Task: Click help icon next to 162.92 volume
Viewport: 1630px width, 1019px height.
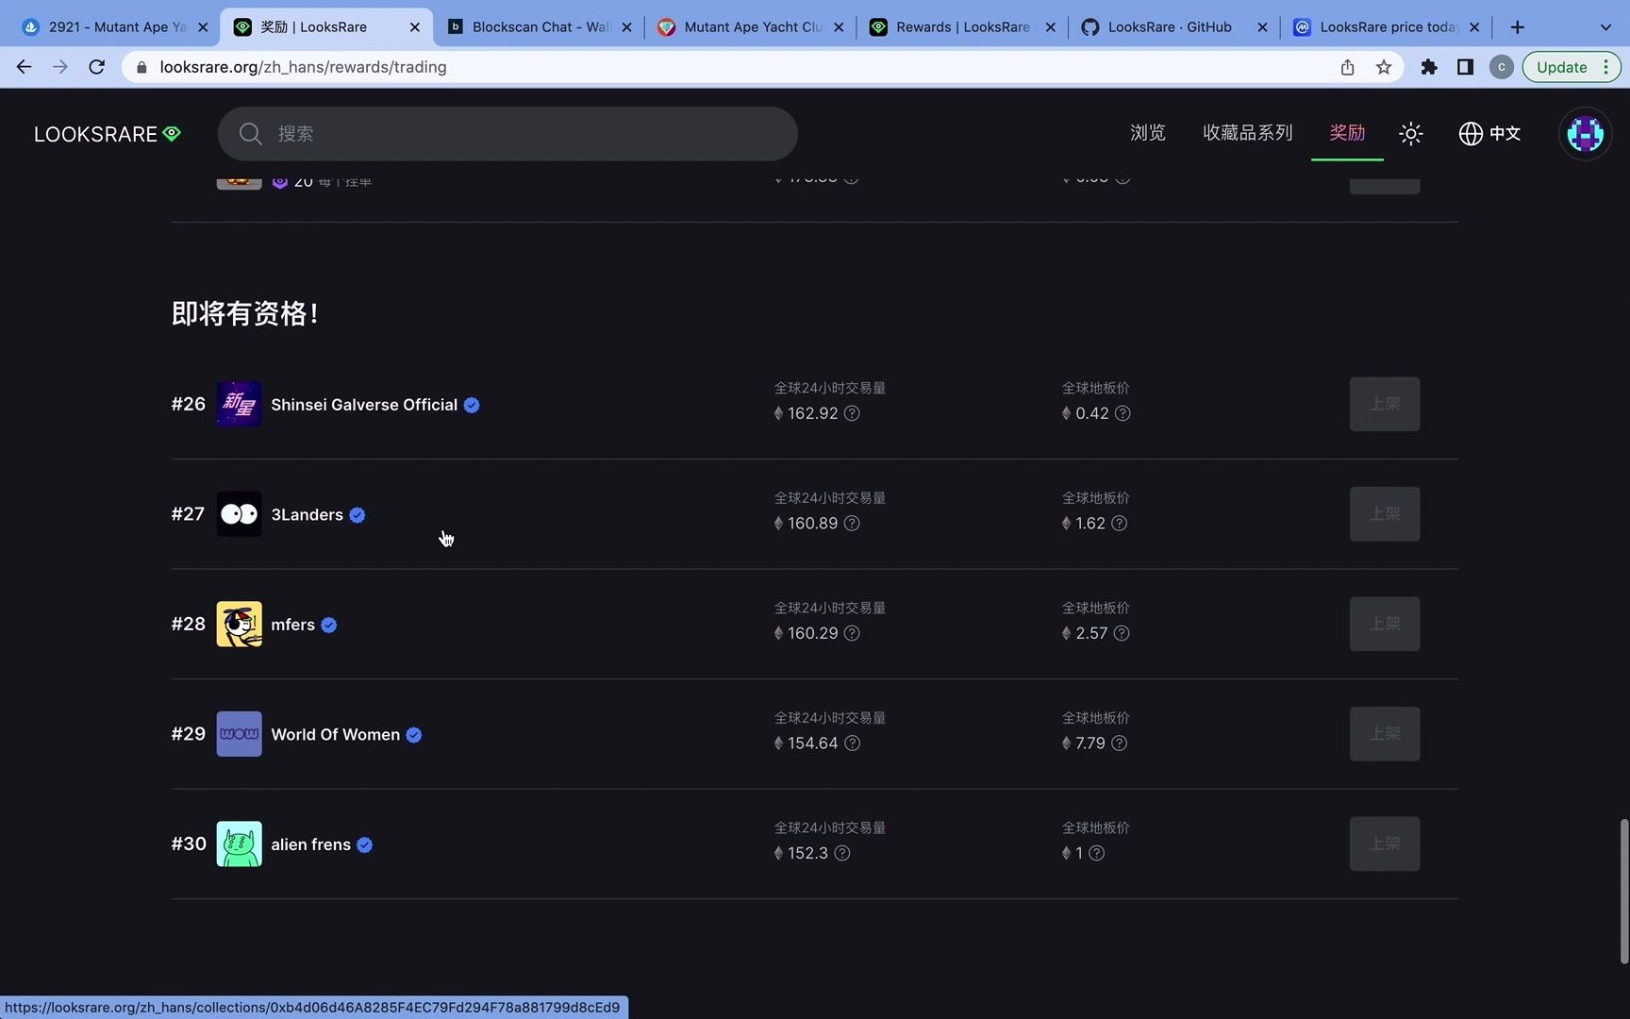Action: [x=852, y=413]
